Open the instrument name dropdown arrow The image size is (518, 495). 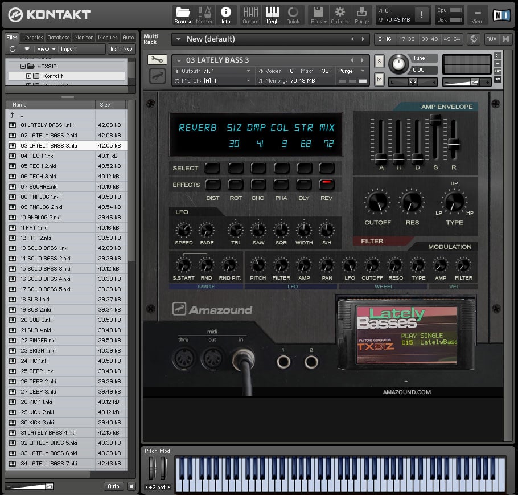(x=179, y=60)
